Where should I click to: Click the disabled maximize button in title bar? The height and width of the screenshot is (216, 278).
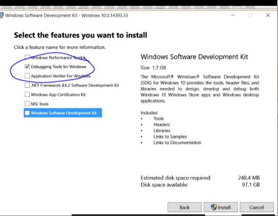point(250,15)
